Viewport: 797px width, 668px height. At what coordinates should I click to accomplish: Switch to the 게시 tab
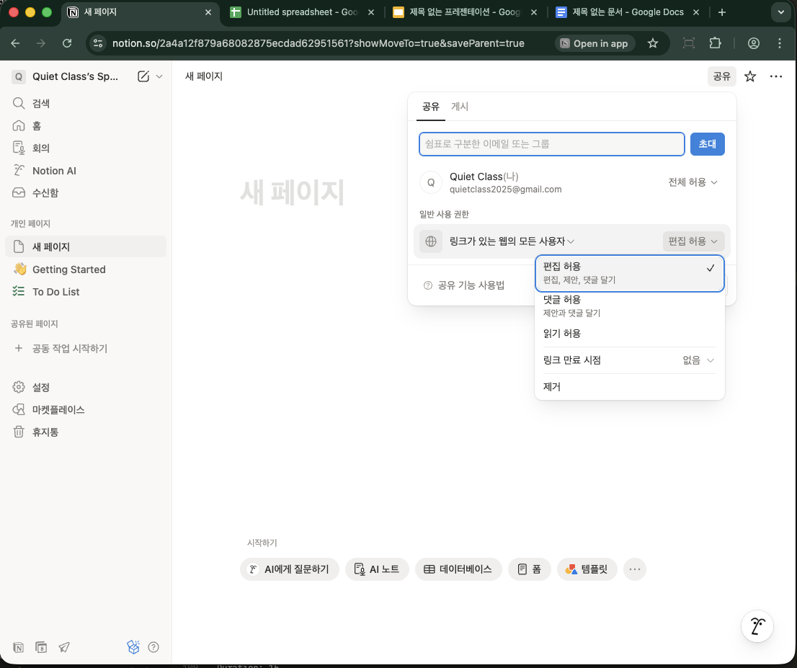coord(460,107)
